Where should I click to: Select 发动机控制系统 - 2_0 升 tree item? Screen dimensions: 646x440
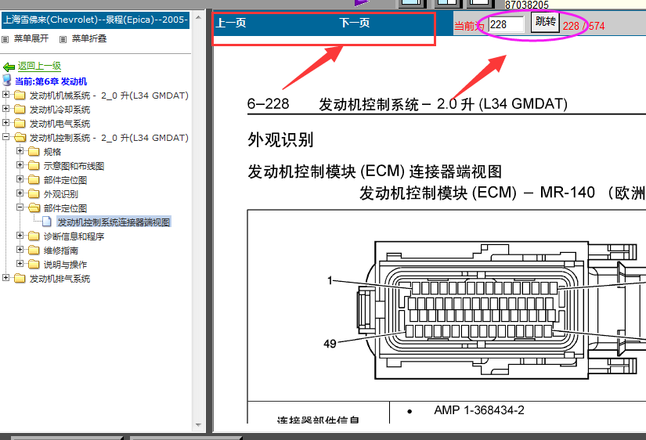tap(109, 138)
